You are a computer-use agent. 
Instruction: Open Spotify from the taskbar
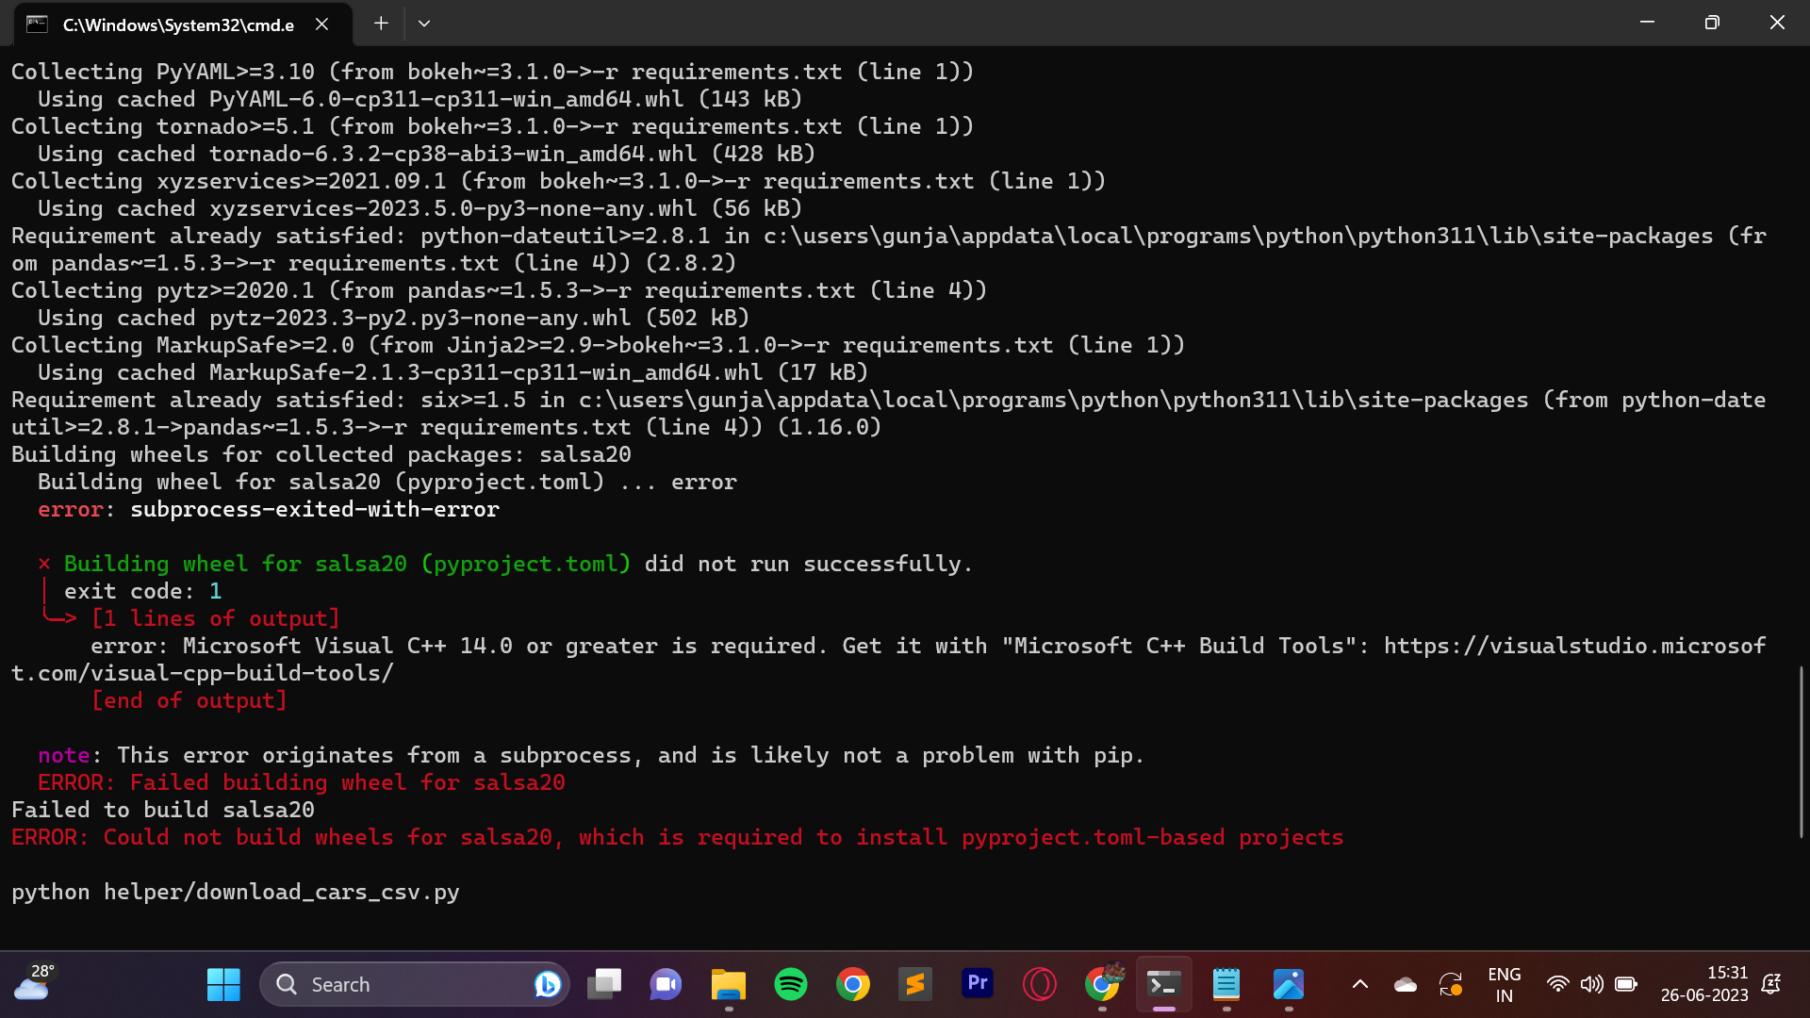(792, 983)
